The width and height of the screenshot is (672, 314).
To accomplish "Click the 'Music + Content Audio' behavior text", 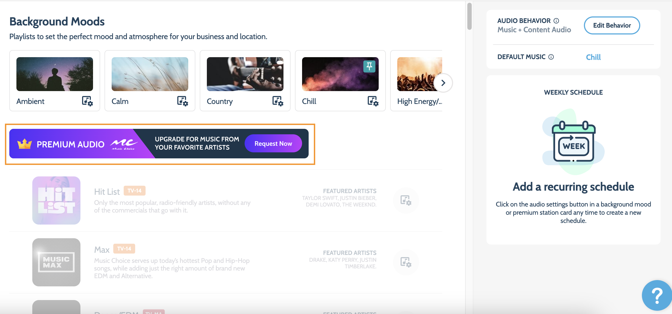I will point(534,30).
